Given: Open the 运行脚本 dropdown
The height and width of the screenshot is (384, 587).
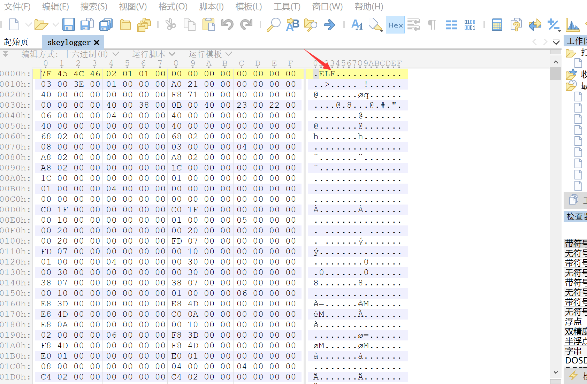Looking at the screenshot, I should 153,54.
